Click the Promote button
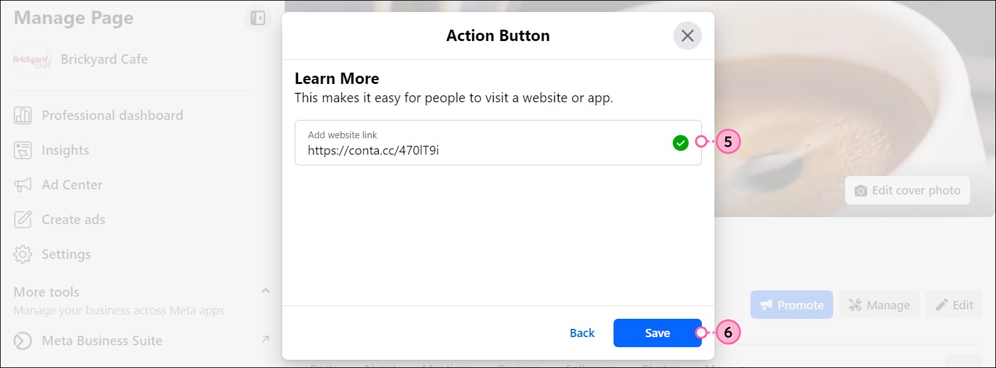Screen dimensions: 996x368 791,305
